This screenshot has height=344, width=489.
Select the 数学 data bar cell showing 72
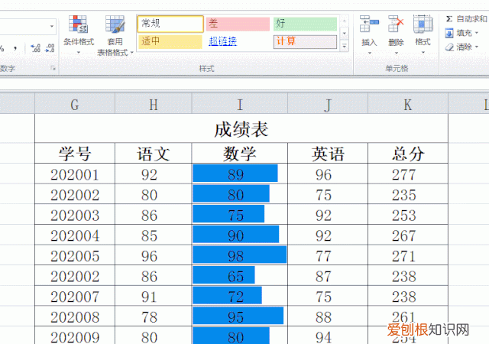coord(239,296)
